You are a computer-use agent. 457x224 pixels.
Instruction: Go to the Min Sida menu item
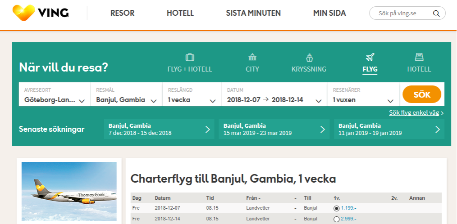329,13
